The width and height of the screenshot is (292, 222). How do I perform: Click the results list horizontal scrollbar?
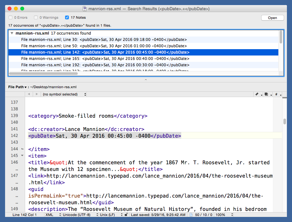(43, 74)
